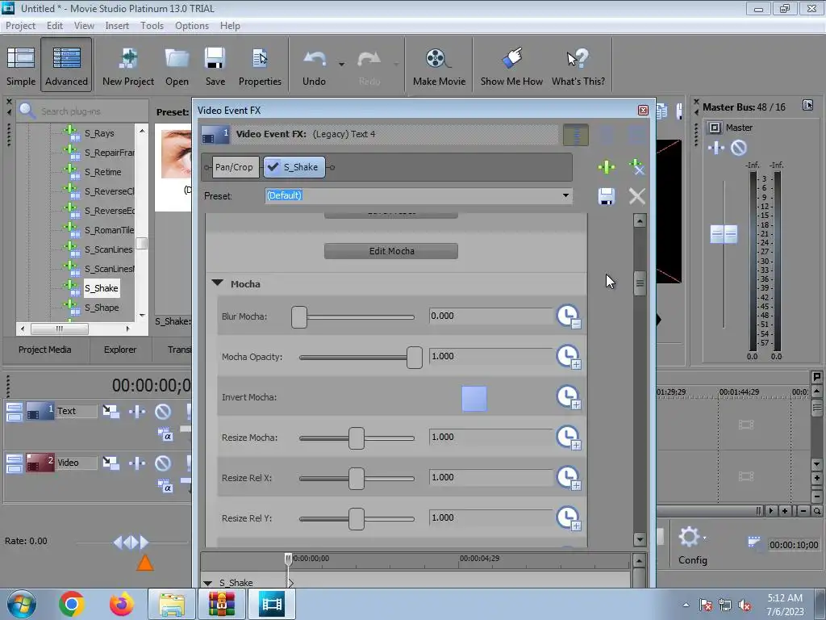Click the green Plug-In Chain button
826x620 pixels.
[607, 167]
